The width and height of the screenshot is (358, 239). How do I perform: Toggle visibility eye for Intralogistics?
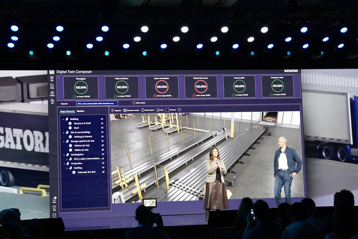[103, 154]
